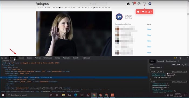Select the Computed pane tab
The width and height of the screenshot is (189, 98).
(160, 61)
